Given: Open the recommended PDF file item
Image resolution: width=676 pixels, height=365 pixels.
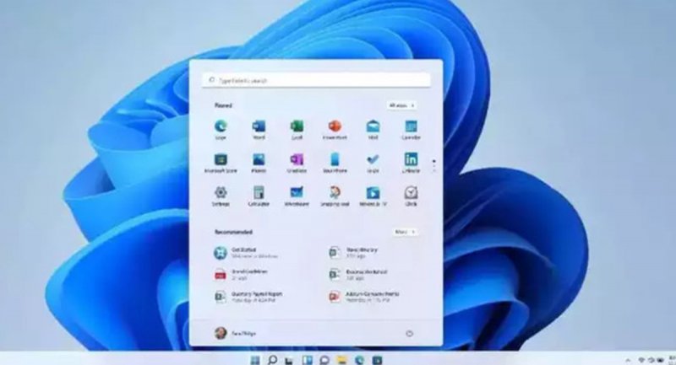Looking at the screenshot, I should pos(242,275).
